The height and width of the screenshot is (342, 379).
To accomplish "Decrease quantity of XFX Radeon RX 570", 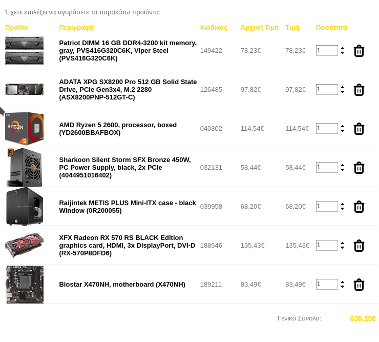I will coord(342,247).
